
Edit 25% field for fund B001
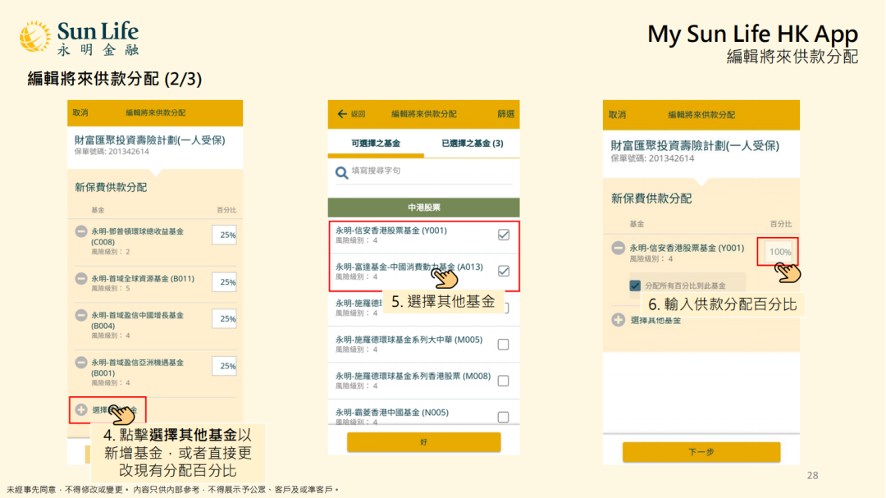(x=224, y=366)
